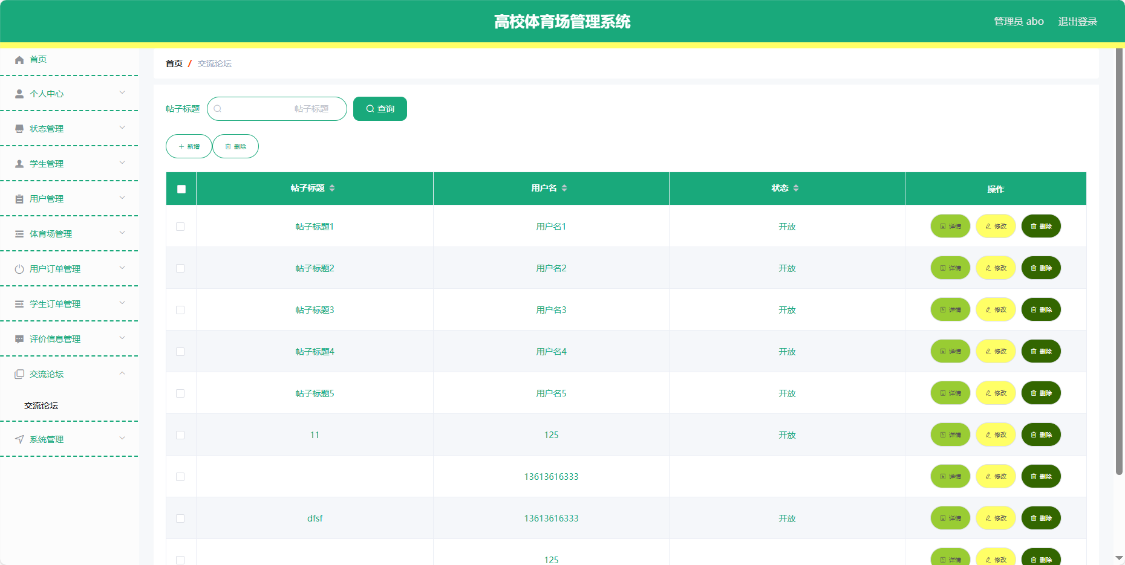This screenshot has height=565, width=1125.
Task: Click 修改 for 帖子标题1 row
Action: click(996, 227)
